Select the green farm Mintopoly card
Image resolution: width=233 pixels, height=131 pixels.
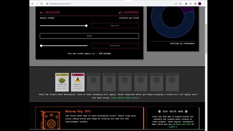(62, 82)
